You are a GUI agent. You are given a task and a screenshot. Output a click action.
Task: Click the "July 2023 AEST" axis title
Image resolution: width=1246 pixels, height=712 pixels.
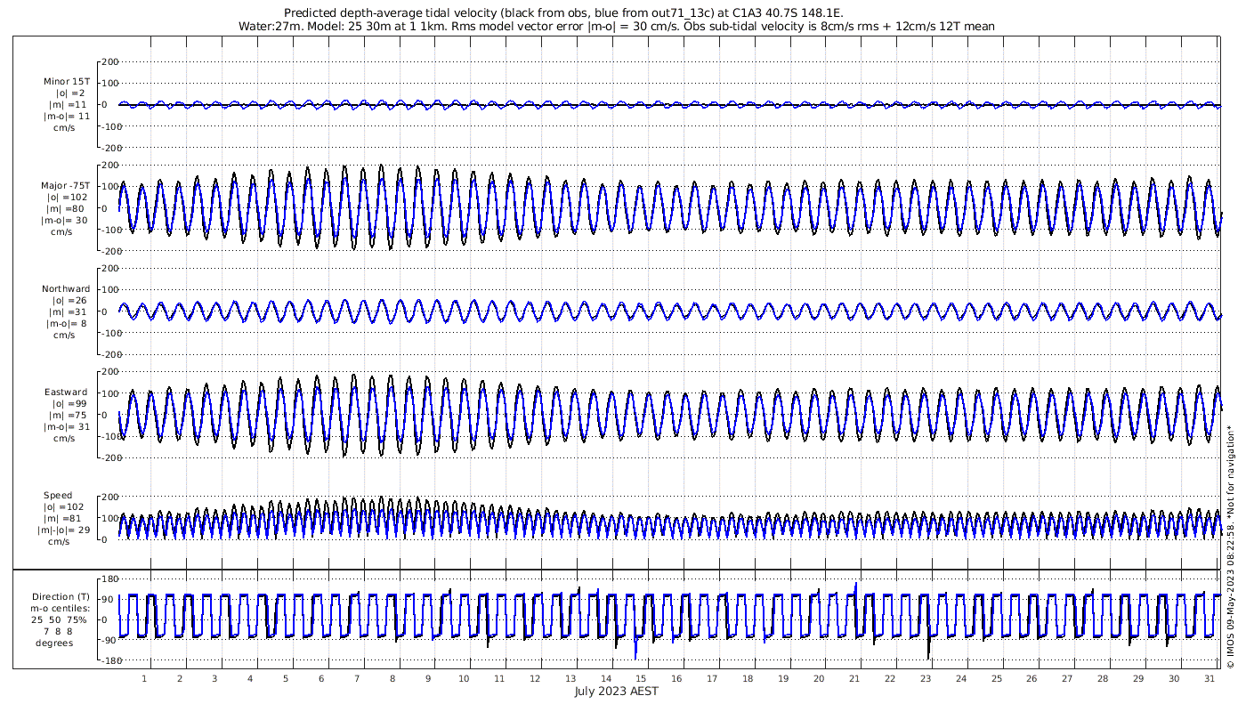pos(616,691)
